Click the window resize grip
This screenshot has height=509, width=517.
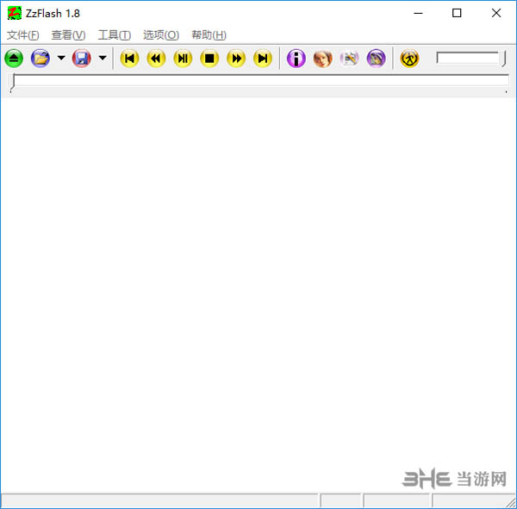(511, 503)
